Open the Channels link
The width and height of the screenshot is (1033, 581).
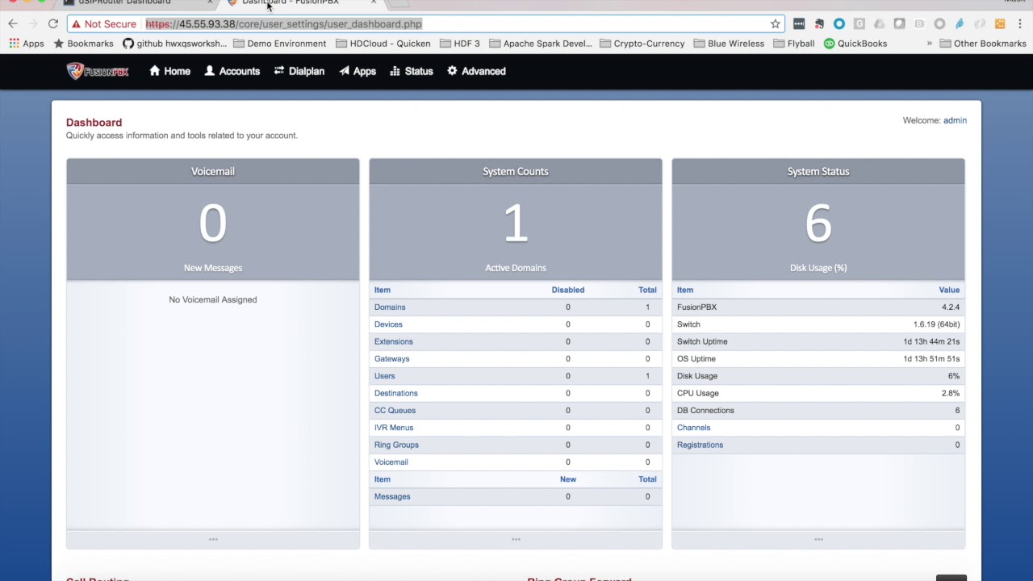point(694,428)
